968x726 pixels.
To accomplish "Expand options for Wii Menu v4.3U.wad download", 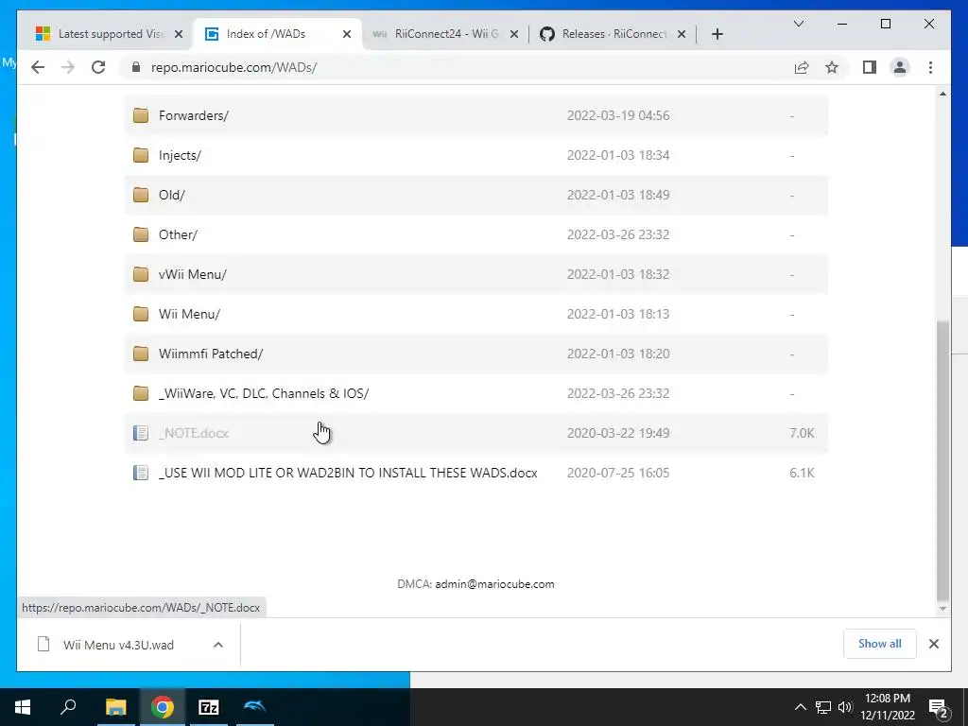I will coord(218,645).
